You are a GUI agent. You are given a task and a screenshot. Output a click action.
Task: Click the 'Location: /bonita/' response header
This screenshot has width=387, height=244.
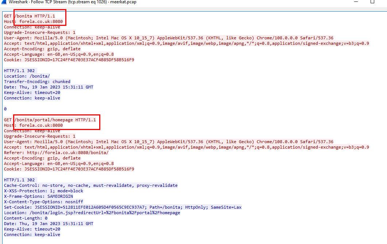pyautogui.click(x=27, y=76)
